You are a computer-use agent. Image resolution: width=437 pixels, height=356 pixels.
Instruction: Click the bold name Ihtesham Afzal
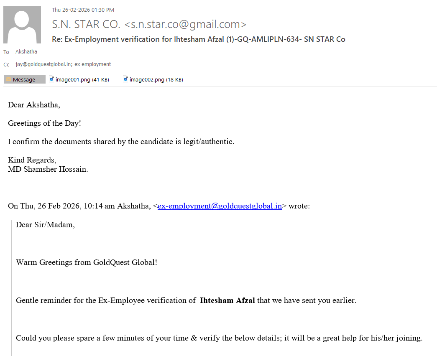point(227,300)
